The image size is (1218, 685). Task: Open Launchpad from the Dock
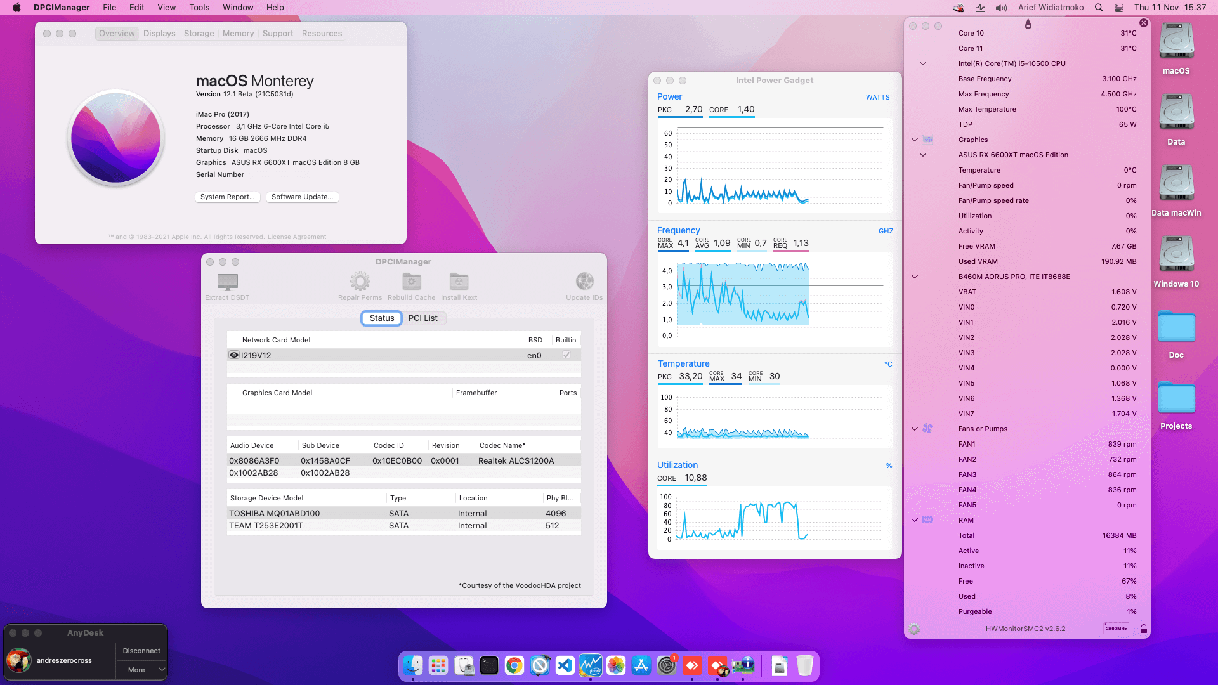[438, 665]
